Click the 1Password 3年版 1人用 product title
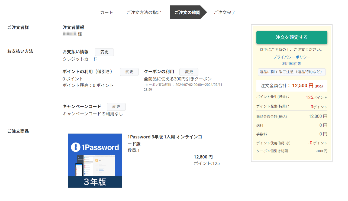 pos(165,140)
